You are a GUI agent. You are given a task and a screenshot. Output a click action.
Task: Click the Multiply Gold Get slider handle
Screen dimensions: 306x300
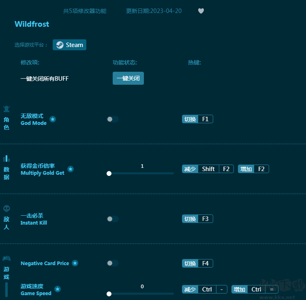click(109, 174)
